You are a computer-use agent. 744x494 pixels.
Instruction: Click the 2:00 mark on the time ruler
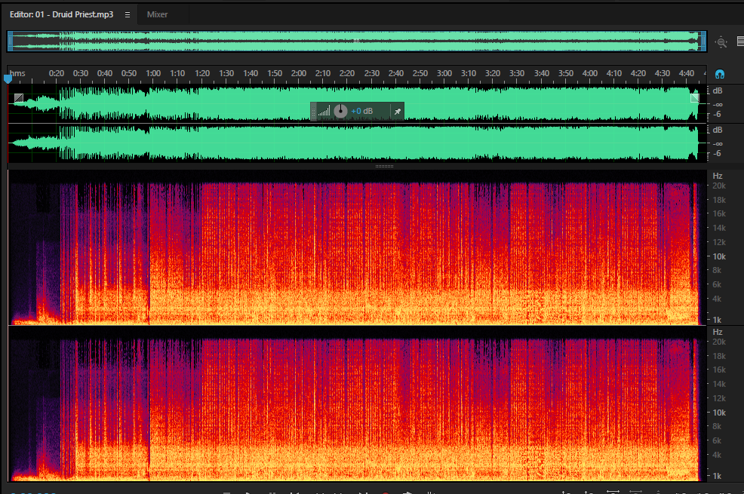click(299, 73)
